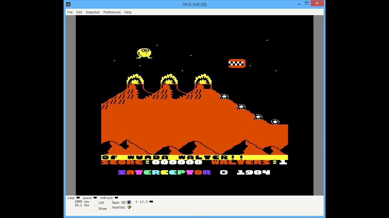Click the VICE app icon in title bar
This screenshot has width=389, height=218.
click(68, 4)
